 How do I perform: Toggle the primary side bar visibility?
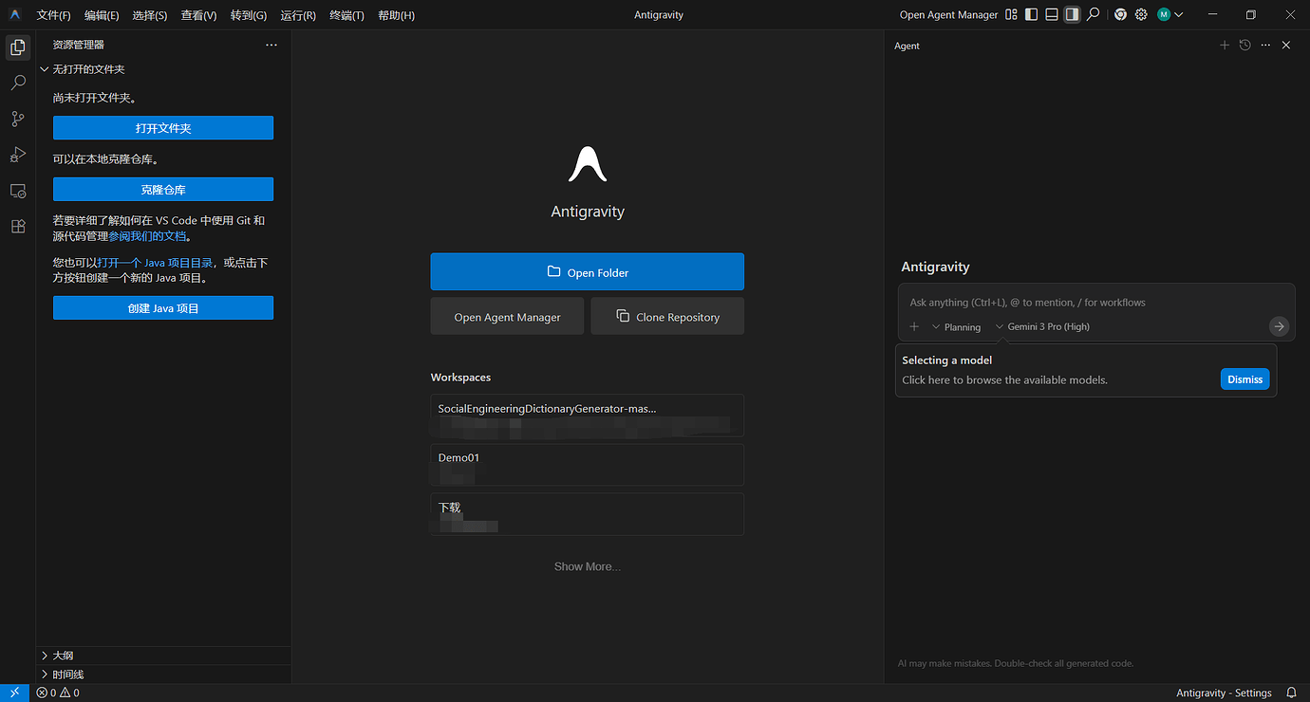click(1032, 14)
